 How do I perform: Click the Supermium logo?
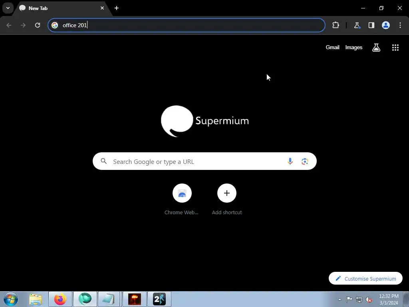tap(205, 121)
